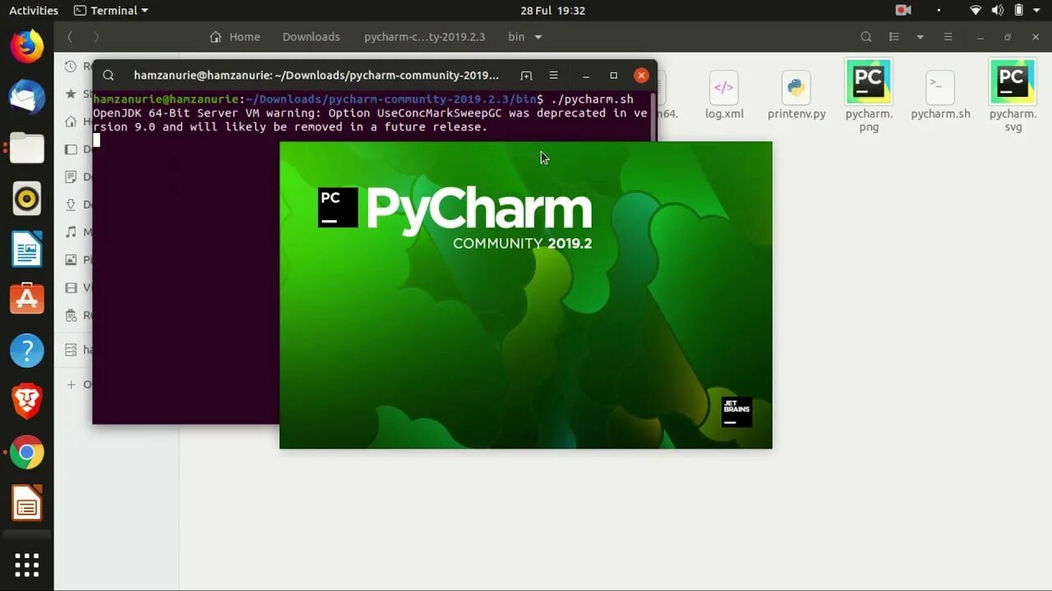This screenshot has height=591, width=1052.
Task: Open Music in the Files sidebar
Action: pyautogui.click(x=72, y=232)
